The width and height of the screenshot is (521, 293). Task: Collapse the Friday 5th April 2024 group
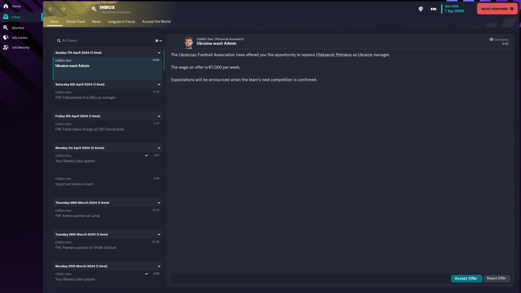159,116
